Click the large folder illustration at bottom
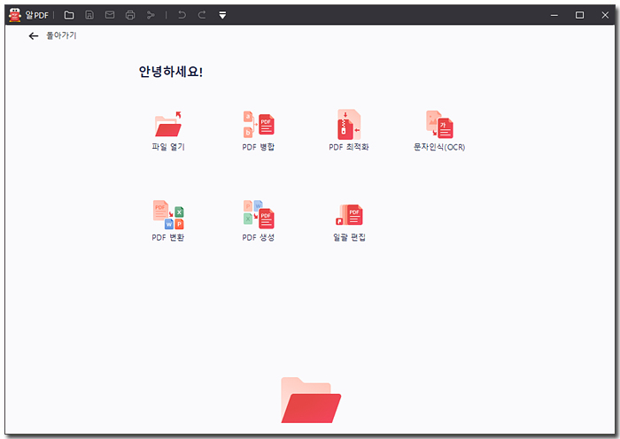620x439 pixels. click(x=311, y=400)
